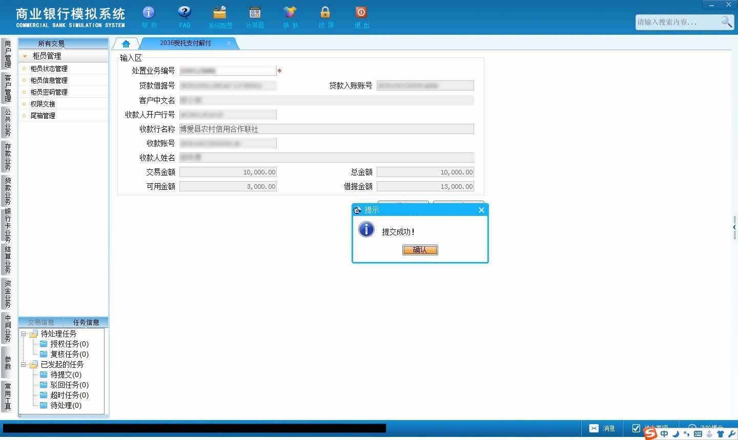This screenshot has height=440, width=738.
Task: Switch to 贷款业务 vertical tab
Action: click(7, 191)
